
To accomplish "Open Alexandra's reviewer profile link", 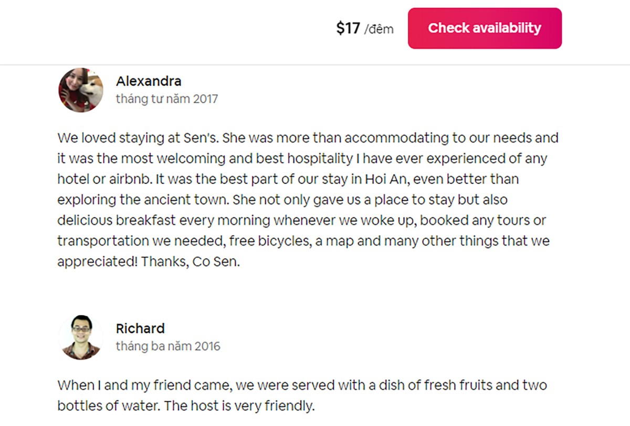I will [149, 81].
